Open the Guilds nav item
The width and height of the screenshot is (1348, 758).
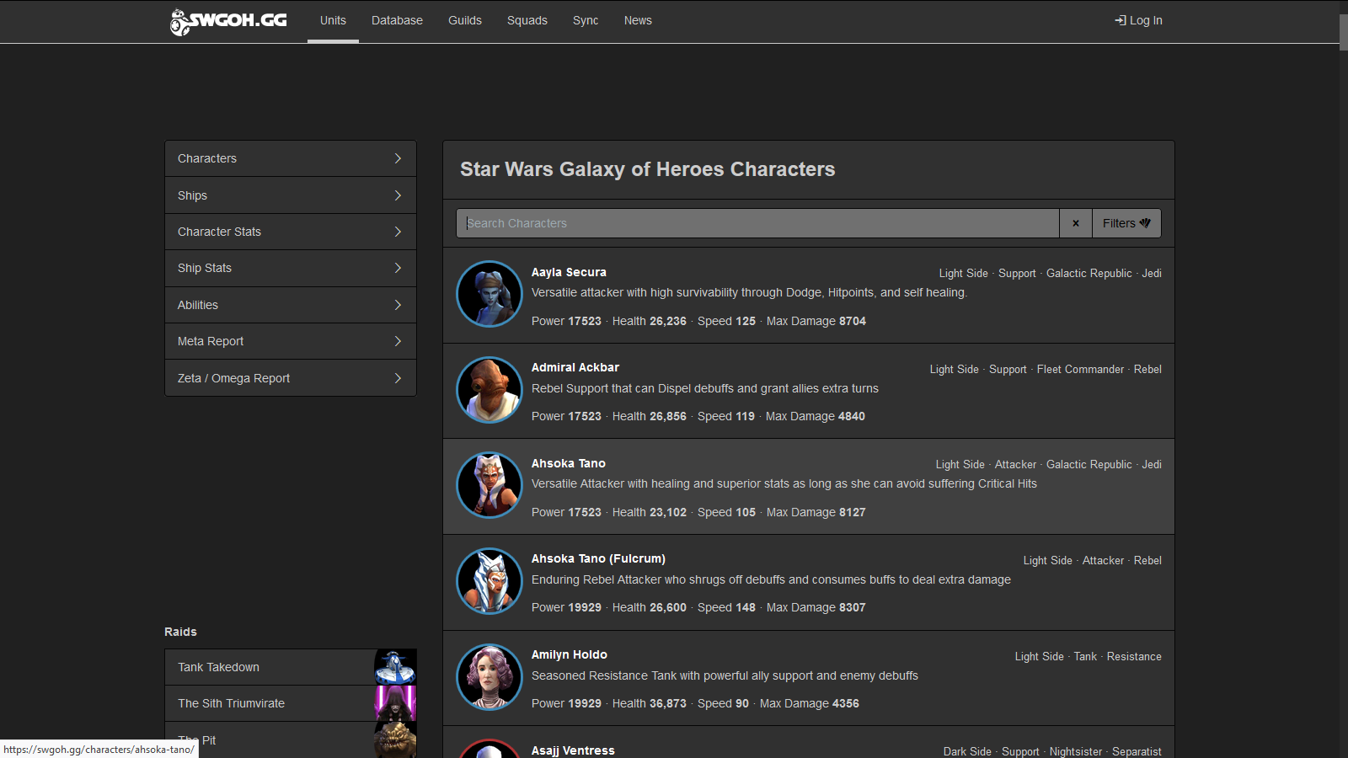(x=465, y=20)
